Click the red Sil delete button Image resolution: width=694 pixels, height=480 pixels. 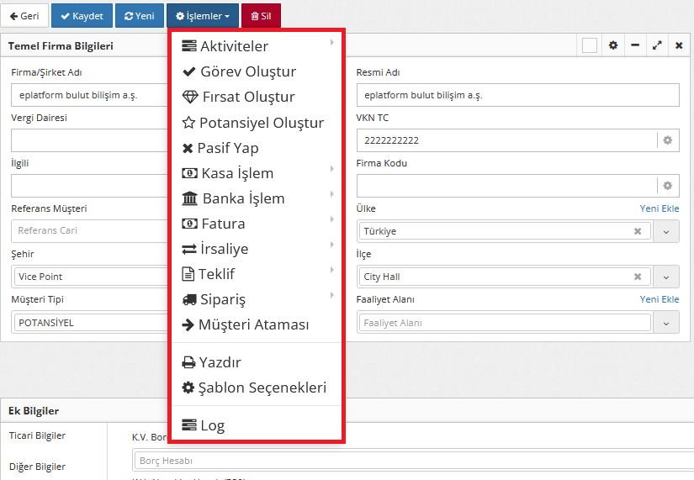[261, 16]
